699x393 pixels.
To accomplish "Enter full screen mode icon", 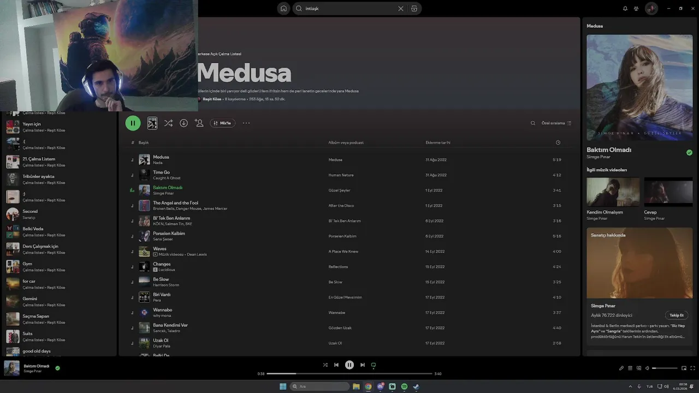I will [x=692, y=368].
